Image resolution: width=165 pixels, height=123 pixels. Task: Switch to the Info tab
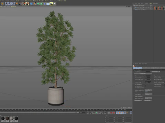146,68
